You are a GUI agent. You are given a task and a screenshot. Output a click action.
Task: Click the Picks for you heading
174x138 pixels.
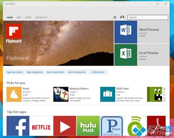[16, 83]
